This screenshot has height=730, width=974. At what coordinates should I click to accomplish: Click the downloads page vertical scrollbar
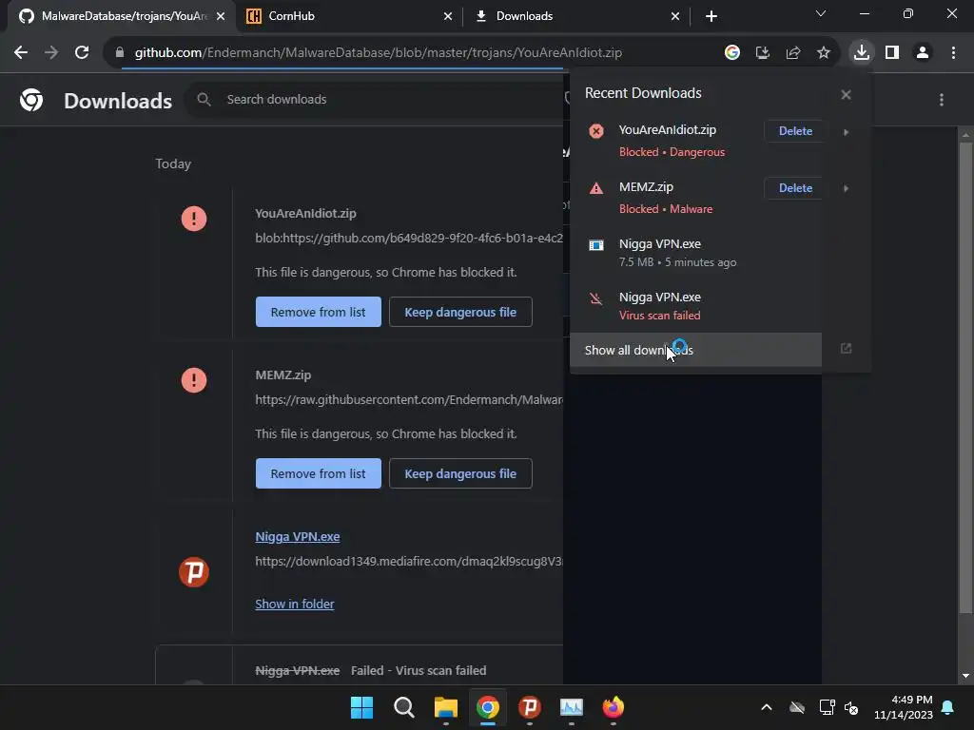coord(965,377)
